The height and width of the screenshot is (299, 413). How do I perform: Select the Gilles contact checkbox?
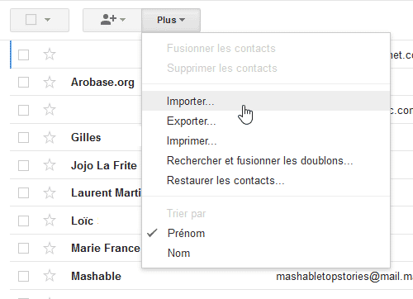click(x=23, y=137)
